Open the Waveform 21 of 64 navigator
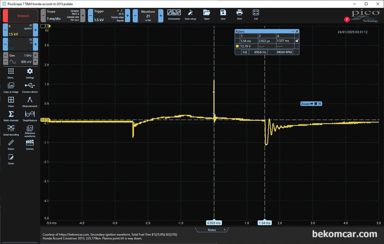 148,16
